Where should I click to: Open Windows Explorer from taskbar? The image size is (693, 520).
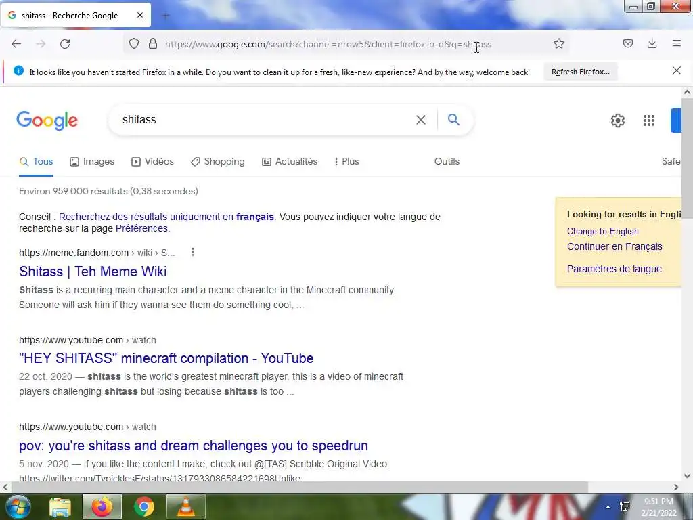60,506
